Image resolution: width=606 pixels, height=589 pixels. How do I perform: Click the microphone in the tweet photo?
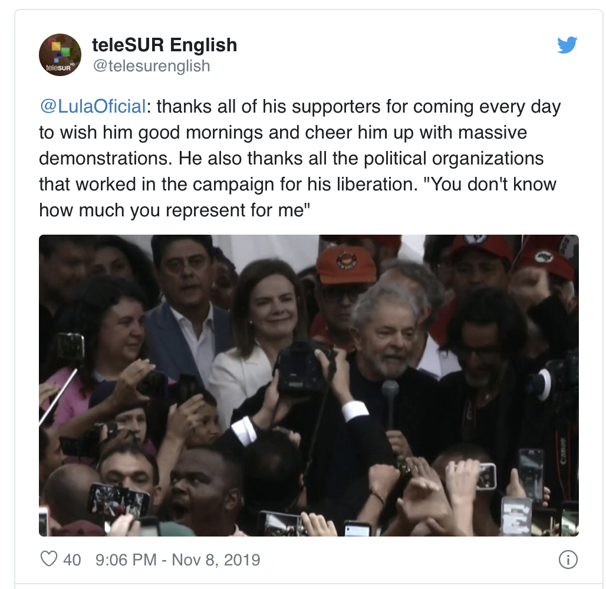click(x=390, y=404)
